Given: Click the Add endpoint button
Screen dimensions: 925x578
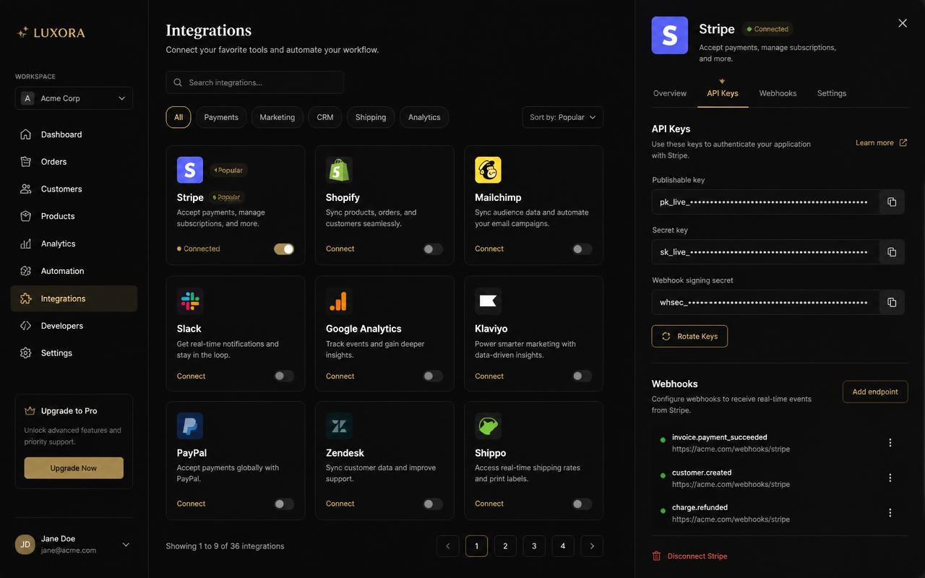Looking at the screenshot, I should click(x=875, y=392).
